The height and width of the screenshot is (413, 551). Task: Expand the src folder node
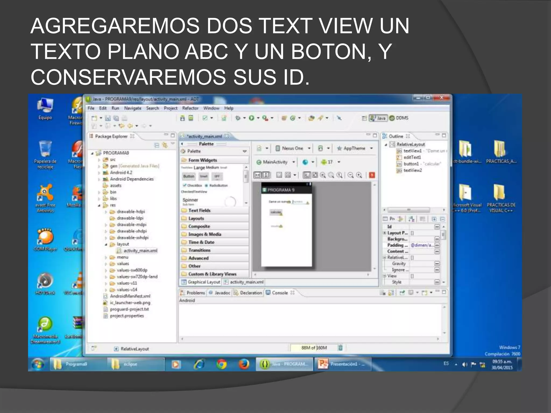click(99, 160)
